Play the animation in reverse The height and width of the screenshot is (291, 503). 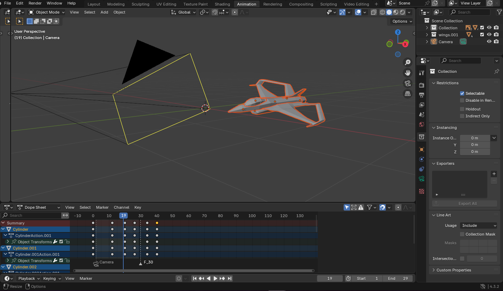click(x=209, y=278)
